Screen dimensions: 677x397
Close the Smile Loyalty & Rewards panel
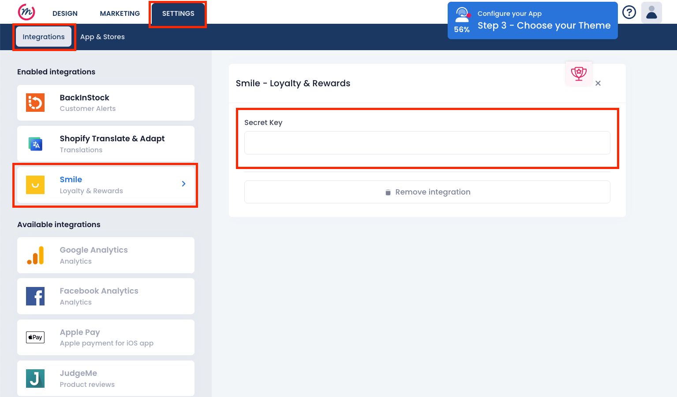click(x=598, y=83)
